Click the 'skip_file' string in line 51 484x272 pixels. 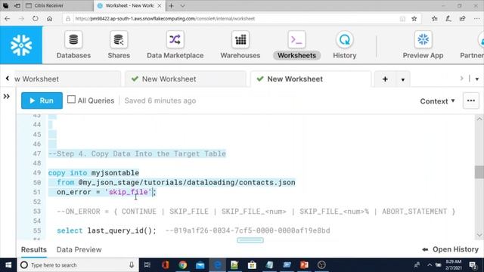pos(129,192)
